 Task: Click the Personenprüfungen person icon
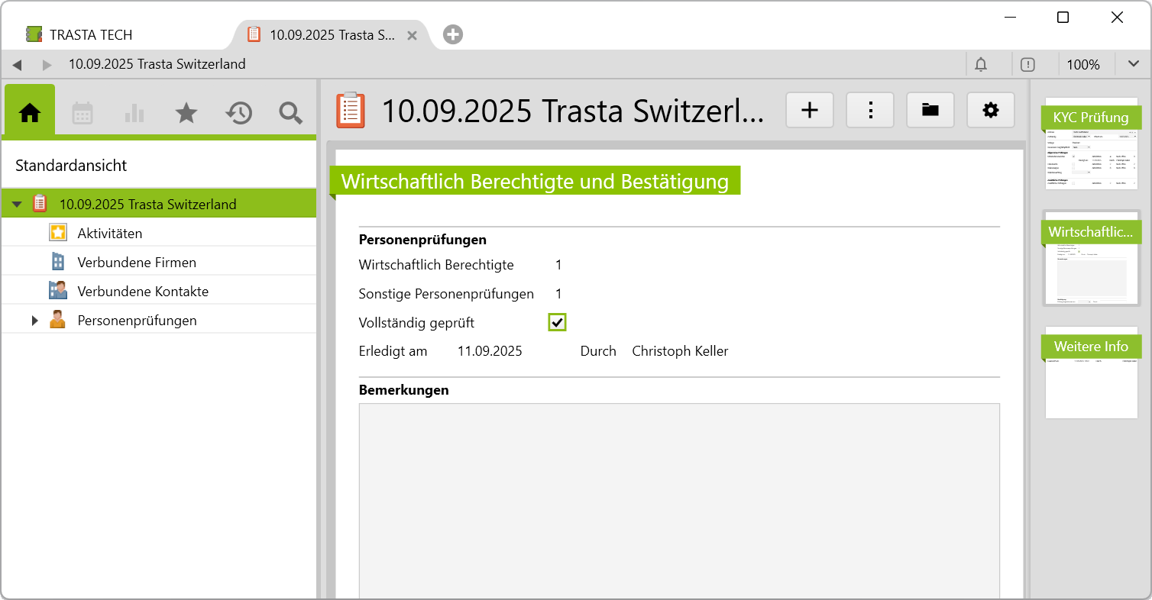point(58,320)
